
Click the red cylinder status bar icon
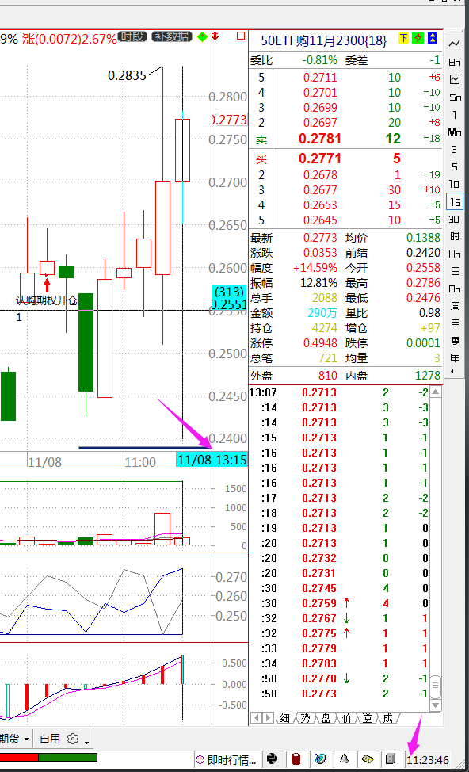point(296,759)
